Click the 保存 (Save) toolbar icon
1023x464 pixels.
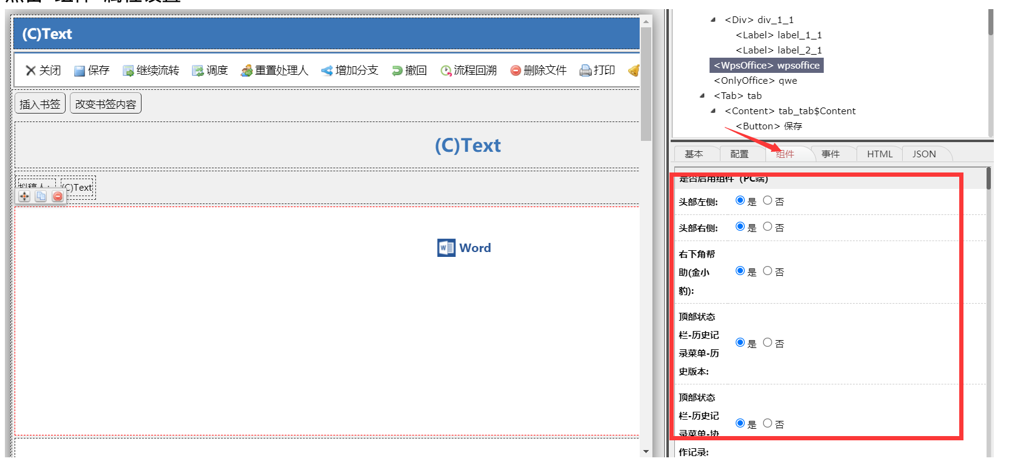80,71
